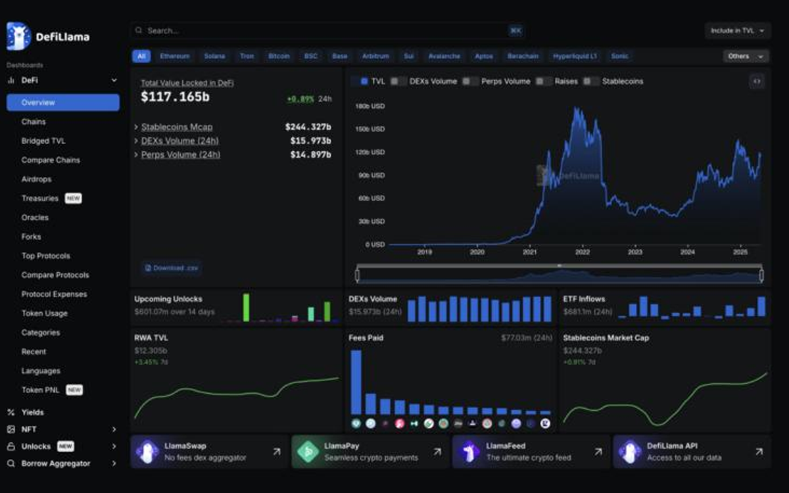This screenshot has width=789, height=493.
Task: Expand the NFT sidebar section chevron
Action: click(114, 429)
